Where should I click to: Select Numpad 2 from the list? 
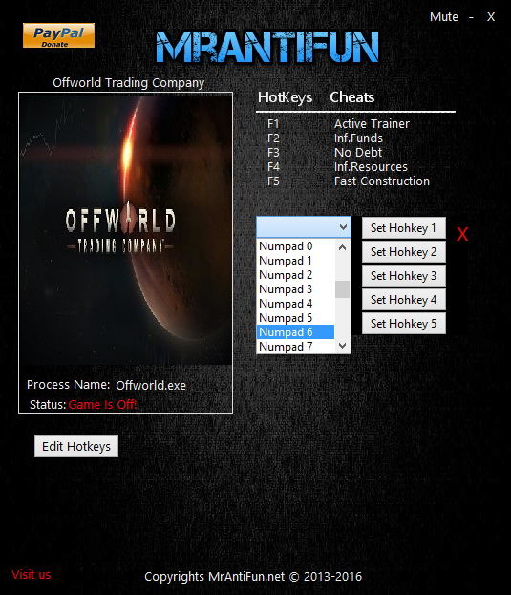pyautogui.click(x=295, y=275)
